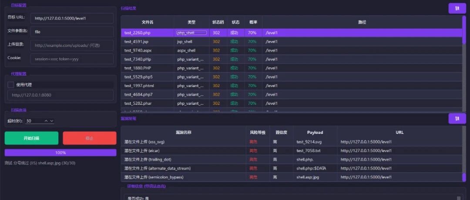Click the 高 confidence in trailing_dot row
The image size is (470, 200).
click(x=275, y=159)
